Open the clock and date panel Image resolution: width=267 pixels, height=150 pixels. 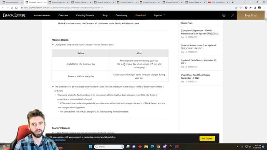pos(257,147)
